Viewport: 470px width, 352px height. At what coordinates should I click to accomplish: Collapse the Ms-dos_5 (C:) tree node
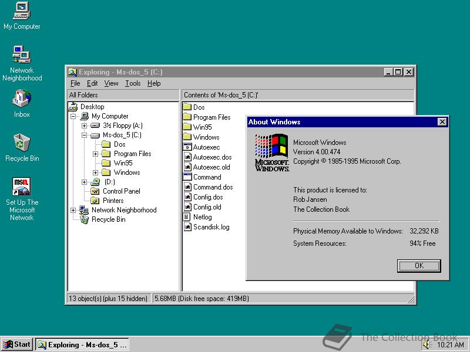tap(84, 135)
